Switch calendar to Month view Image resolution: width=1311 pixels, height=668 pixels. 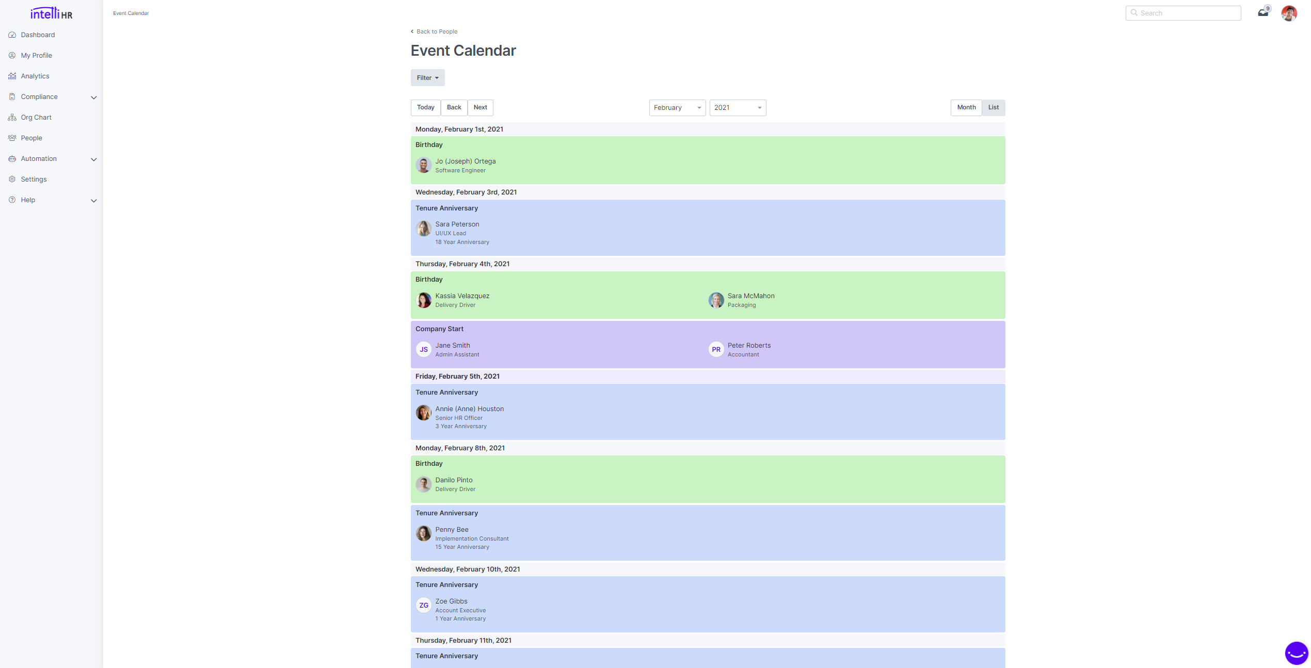coord(966,107)
